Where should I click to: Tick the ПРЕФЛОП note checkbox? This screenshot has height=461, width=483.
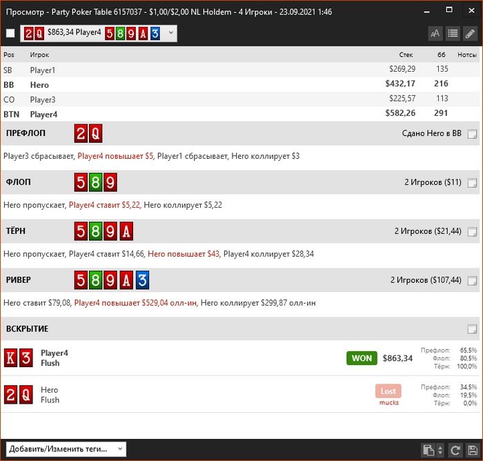coord(472,134)
